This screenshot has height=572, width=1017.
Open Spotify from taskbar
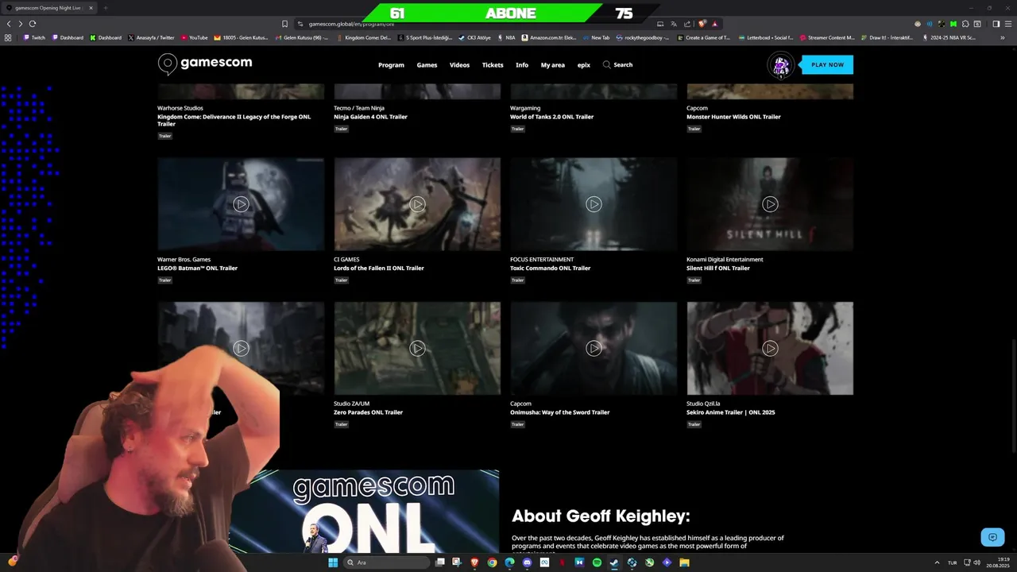pos(597,562)
